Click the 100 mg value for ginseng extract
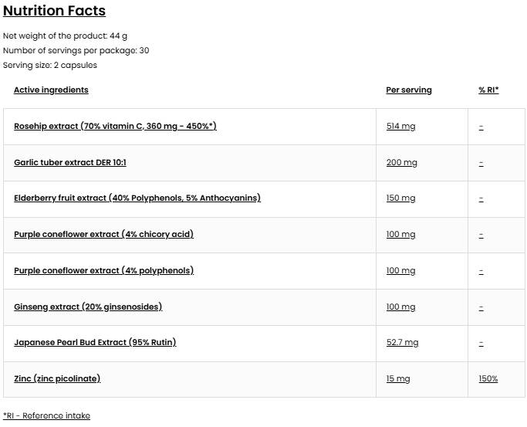The width and height of the screenshot is (527, 427). coord(400,307)
